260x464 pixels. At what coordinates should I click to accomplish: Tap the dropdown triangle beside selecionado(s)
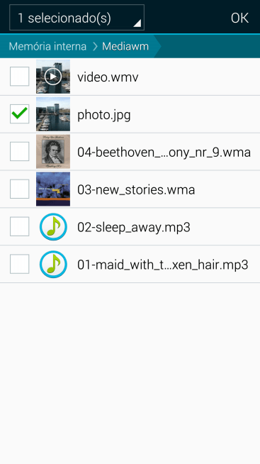[137, 23]
